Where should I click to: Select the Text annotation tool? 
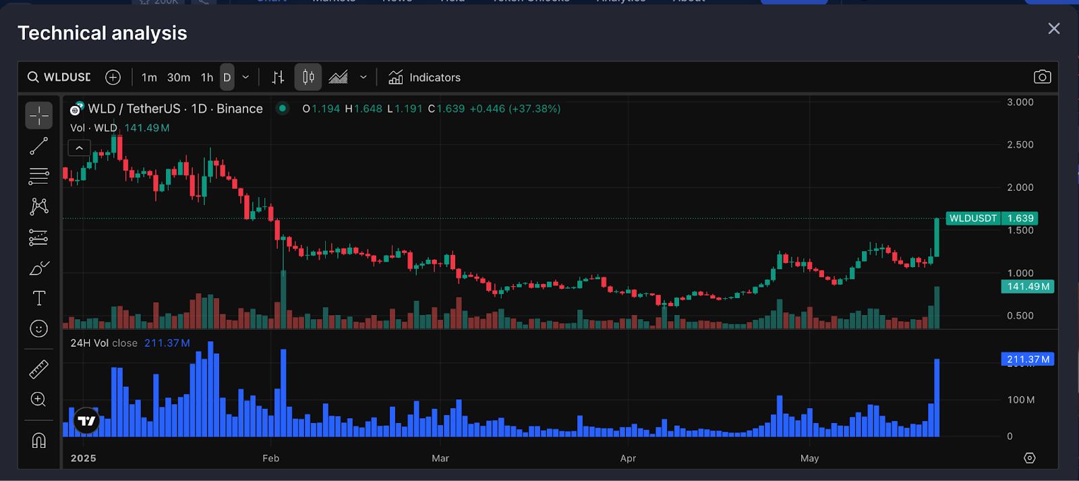[x=39, y=298]
